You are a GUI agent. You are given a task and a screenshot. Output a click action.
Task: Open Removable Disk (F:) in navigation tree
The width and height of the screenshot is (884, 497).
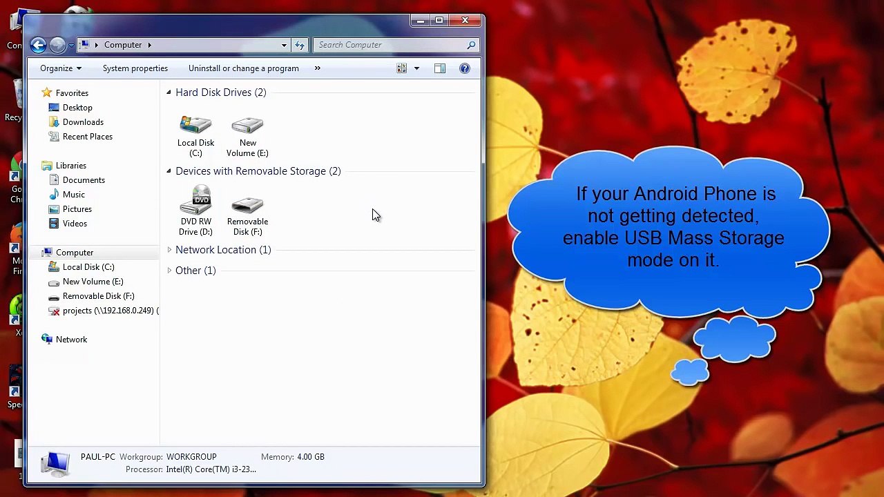(99, 296)
